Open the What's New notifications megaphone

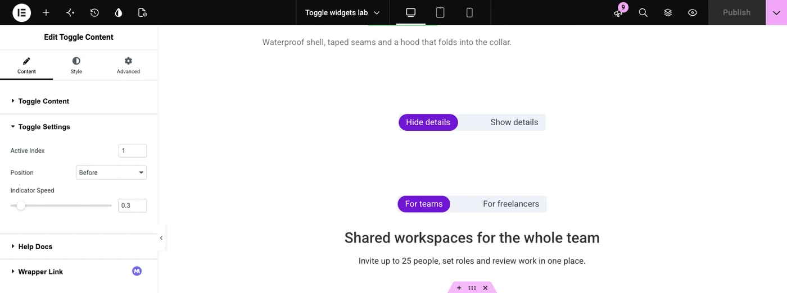click(619, 12)
